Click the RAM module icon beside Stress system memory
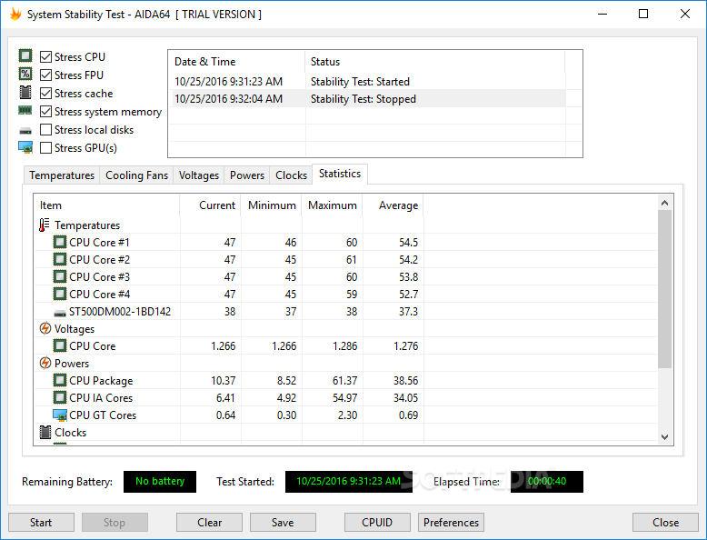The height and width of the screenshot is (540, 707). [x=25, y=111]
